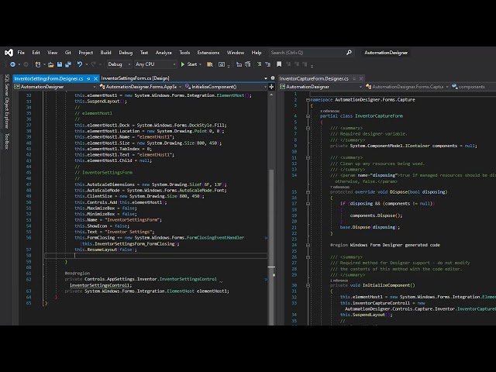496x372 pixels.
Task: Click the Undo arrow icon
Action: [x=80, y=64]
